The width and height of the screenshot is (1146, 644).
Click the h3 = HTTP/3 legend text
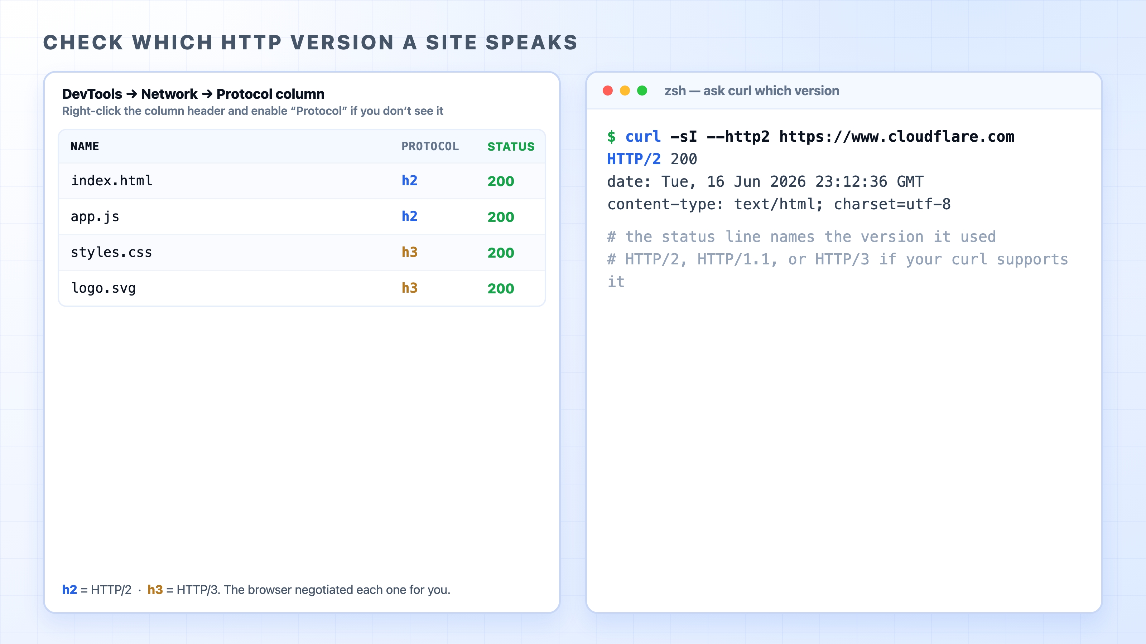[x=184, y=589]
